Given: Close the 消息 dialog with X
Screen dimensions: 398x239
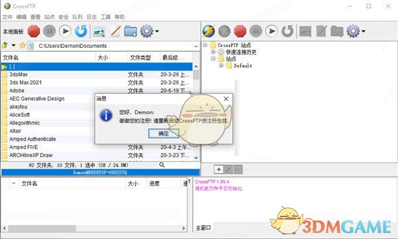Looking at the screenshot, I should coord(226,99).
